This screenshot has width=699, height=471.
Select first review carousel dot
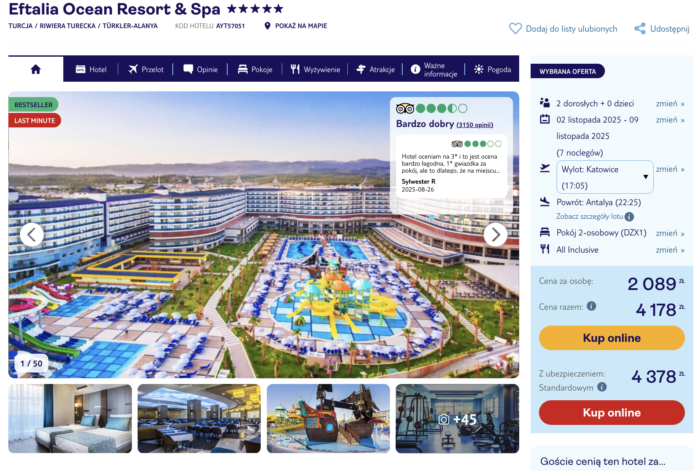pos(432,217)
